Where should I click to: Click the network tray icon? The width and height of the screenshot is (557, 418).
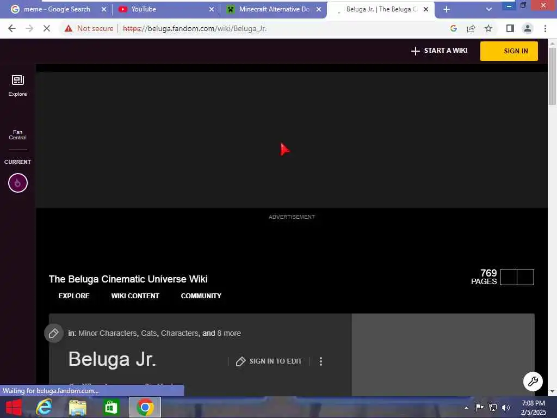(493, 407)
